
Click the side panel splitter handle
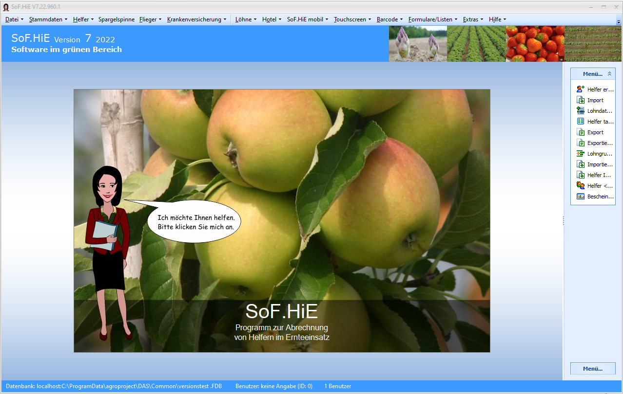point(563,221)
